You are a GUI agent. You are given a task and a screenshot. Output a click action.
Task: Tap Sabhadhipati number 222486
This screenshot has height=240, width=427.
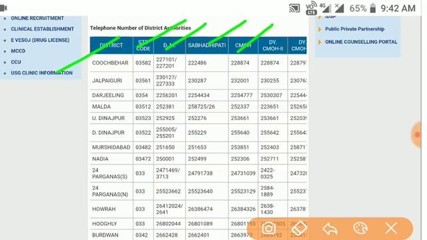pyautogui.click(x=197, y=63)
